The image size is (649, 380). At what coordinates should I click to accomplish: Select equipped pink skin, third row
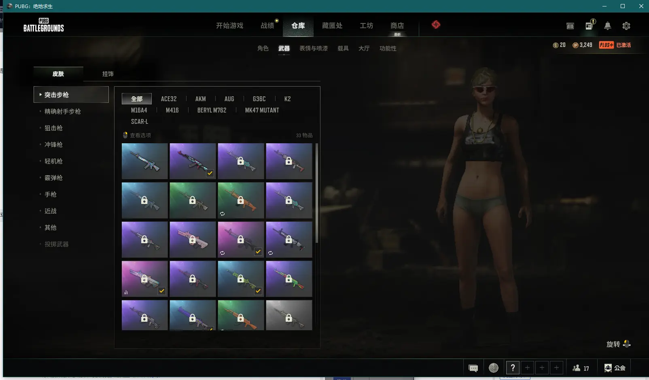point(241,240)
